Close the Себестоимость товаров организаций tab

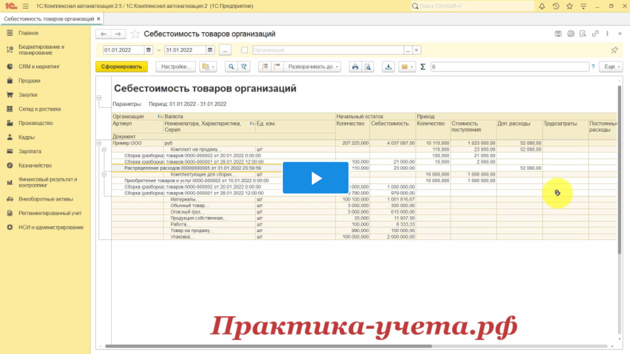tap(98, 19)
